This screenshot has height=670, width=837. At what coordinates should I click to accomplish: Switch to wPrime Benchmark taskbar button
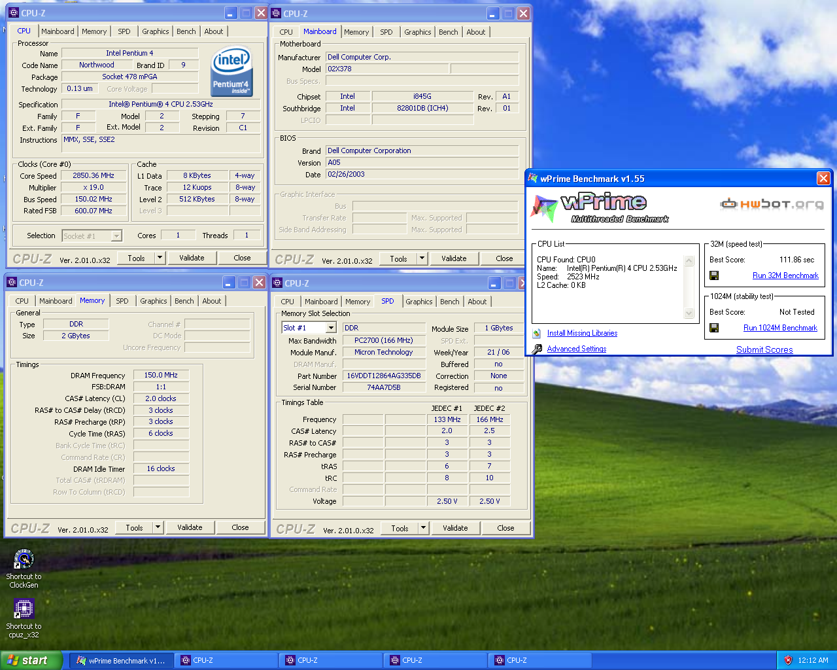pyautogui.click(x=122, y=660)
